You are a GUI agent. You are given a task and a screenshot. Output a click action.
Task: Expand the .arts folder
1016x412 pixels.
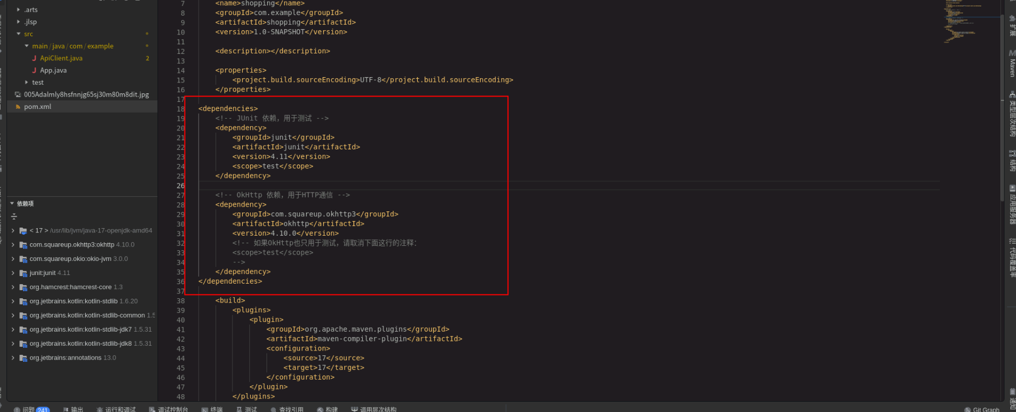(18, 10)
